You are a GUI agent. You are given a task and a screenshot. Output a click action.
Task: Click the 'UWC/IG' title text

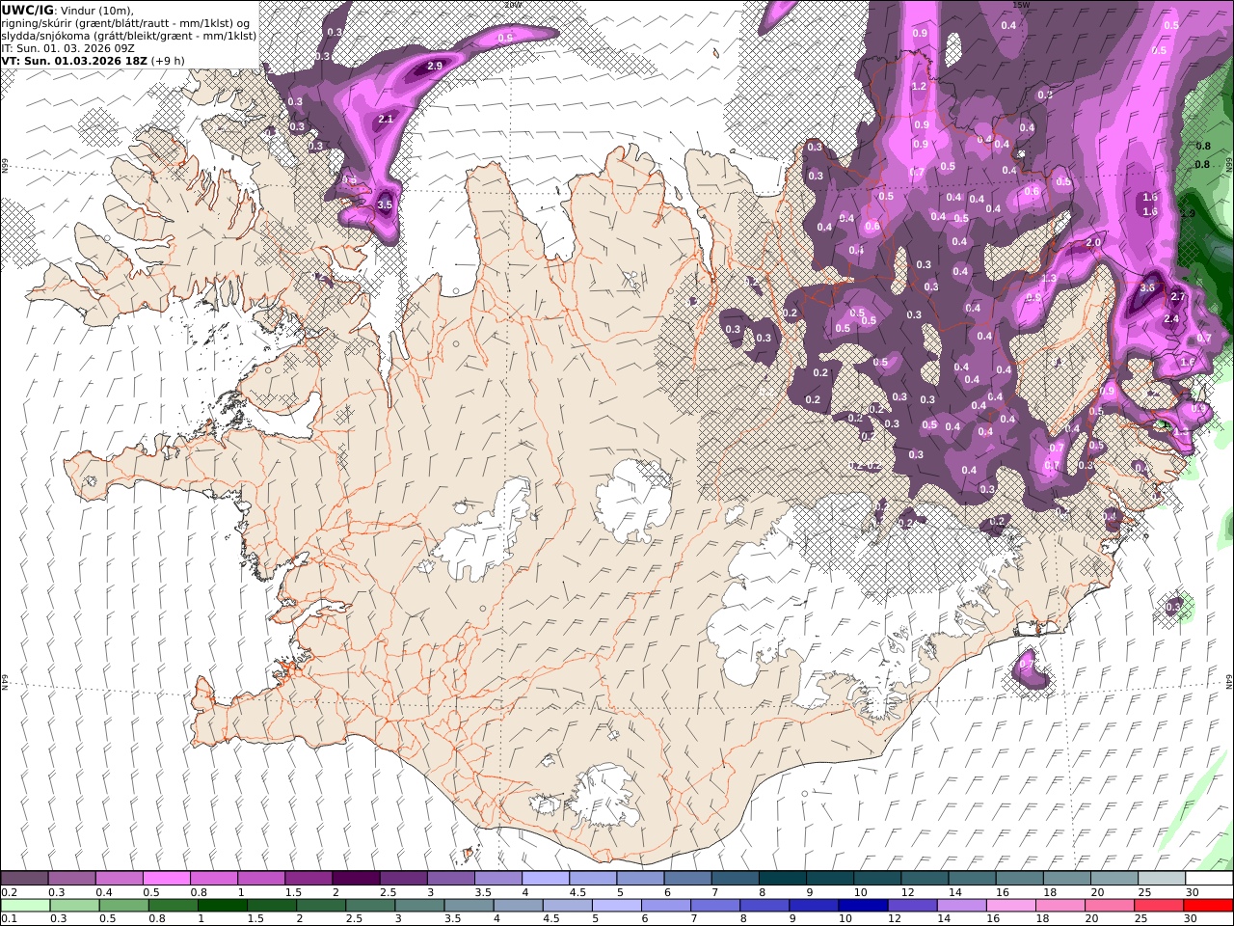pos(27,10)
